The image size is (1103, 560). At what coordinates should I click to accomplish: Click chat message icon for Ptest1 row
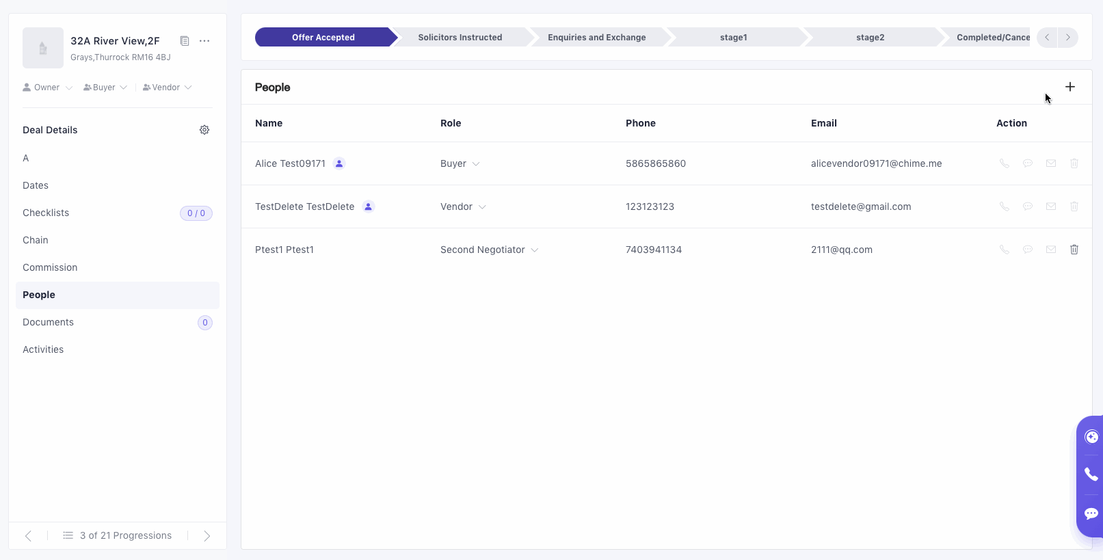1027,250
